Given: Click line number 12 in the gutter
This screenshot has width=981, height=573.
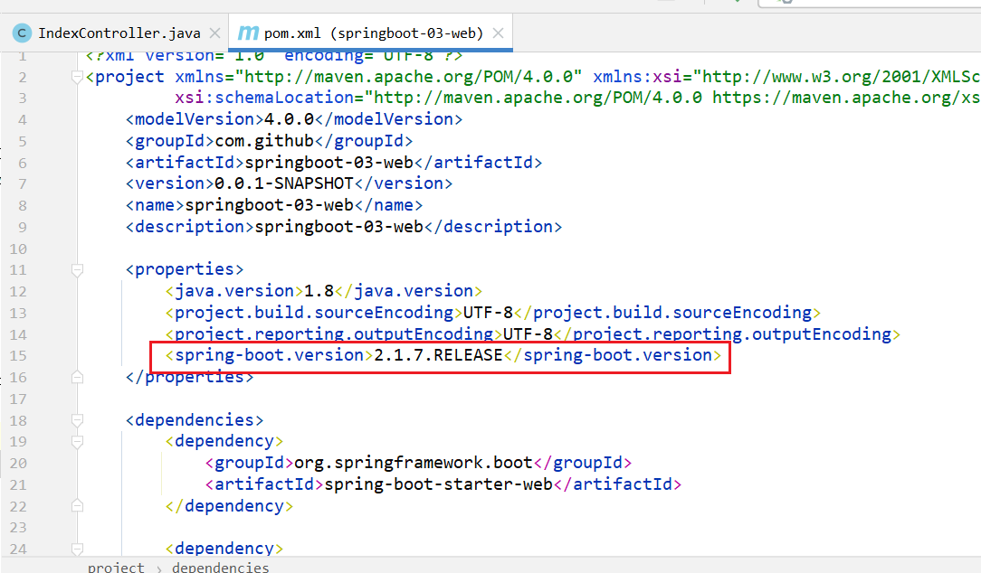Looking at the screenshot, I should point(19,291).
